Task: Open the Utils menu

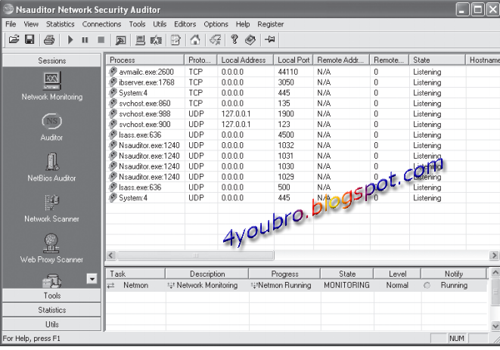Action: tap(160, 24)
